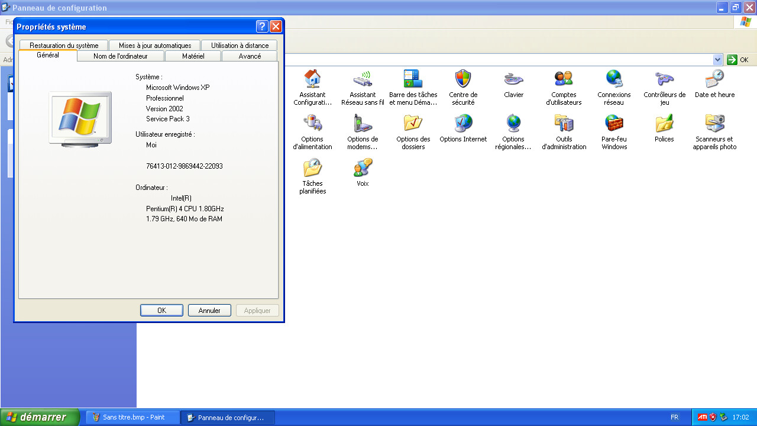Select the Général tab
757x426 pixels.
[48, 55]
